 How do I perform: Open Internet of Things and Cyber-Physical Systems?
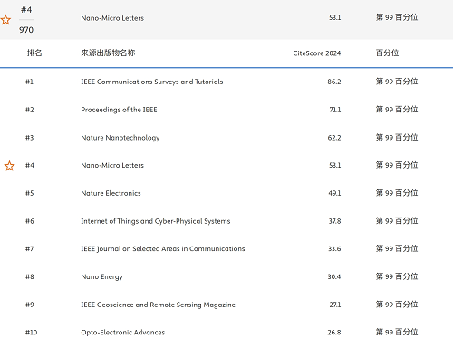point(156,221)
